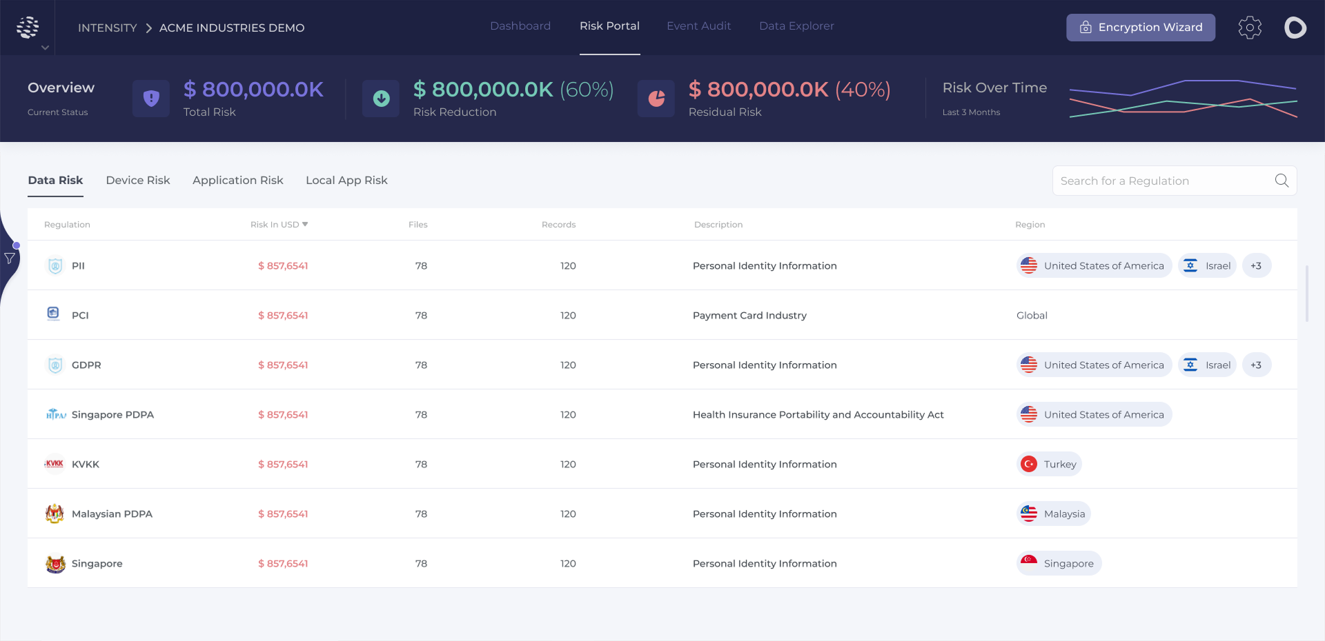The image size is (1325, 641).
Task: Sort by Risk In USD column arrow
Action: pos(305,224)
